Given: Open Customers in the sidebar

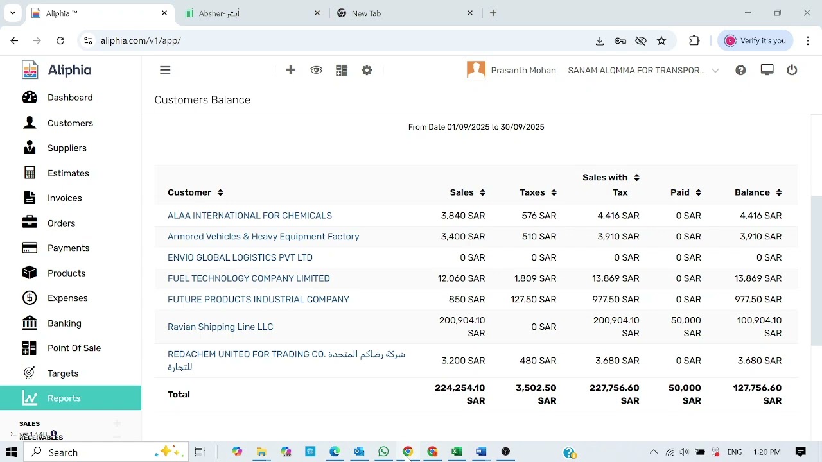Looking at the screenshot, I should pyautogui.click(x=71, y=123).
